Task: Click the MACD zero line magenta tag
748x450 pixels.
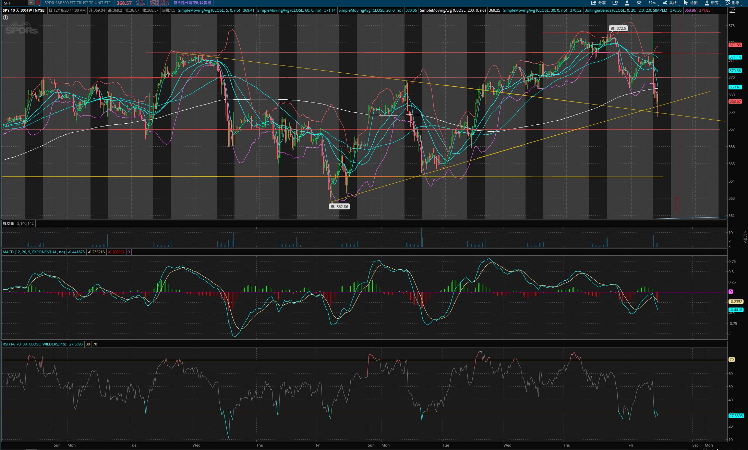Action: [731, 292]
